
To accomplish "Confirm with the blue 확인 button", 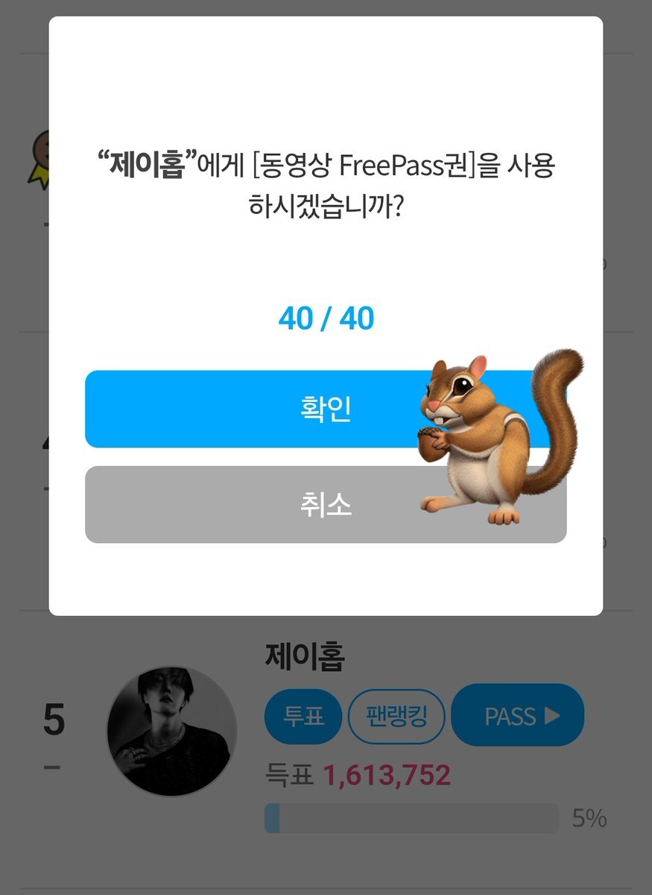I will coord(326,409).
